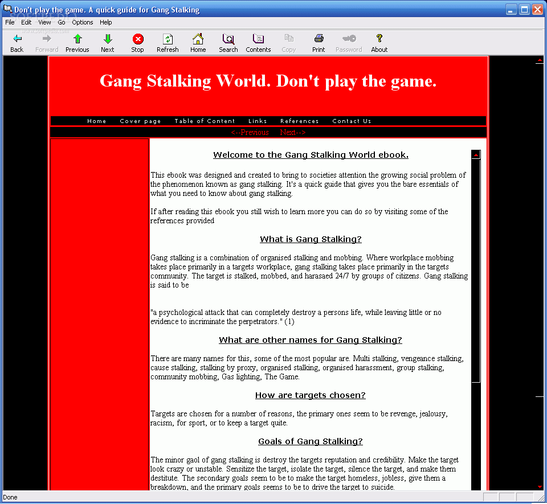Click the red <--Previous page link
Viewport: 547px width, 504px height.
[250, 133]
